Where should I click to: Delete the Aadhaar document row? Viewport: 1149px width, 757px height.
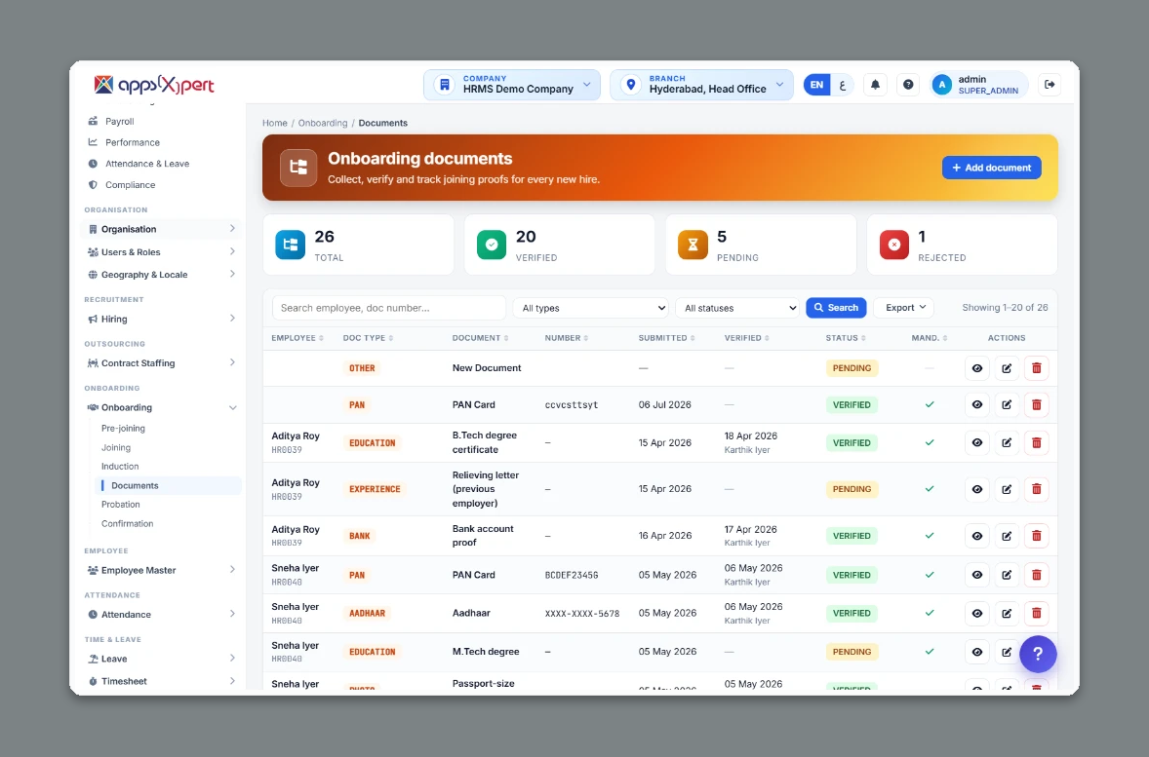[x=1036, y=614]
